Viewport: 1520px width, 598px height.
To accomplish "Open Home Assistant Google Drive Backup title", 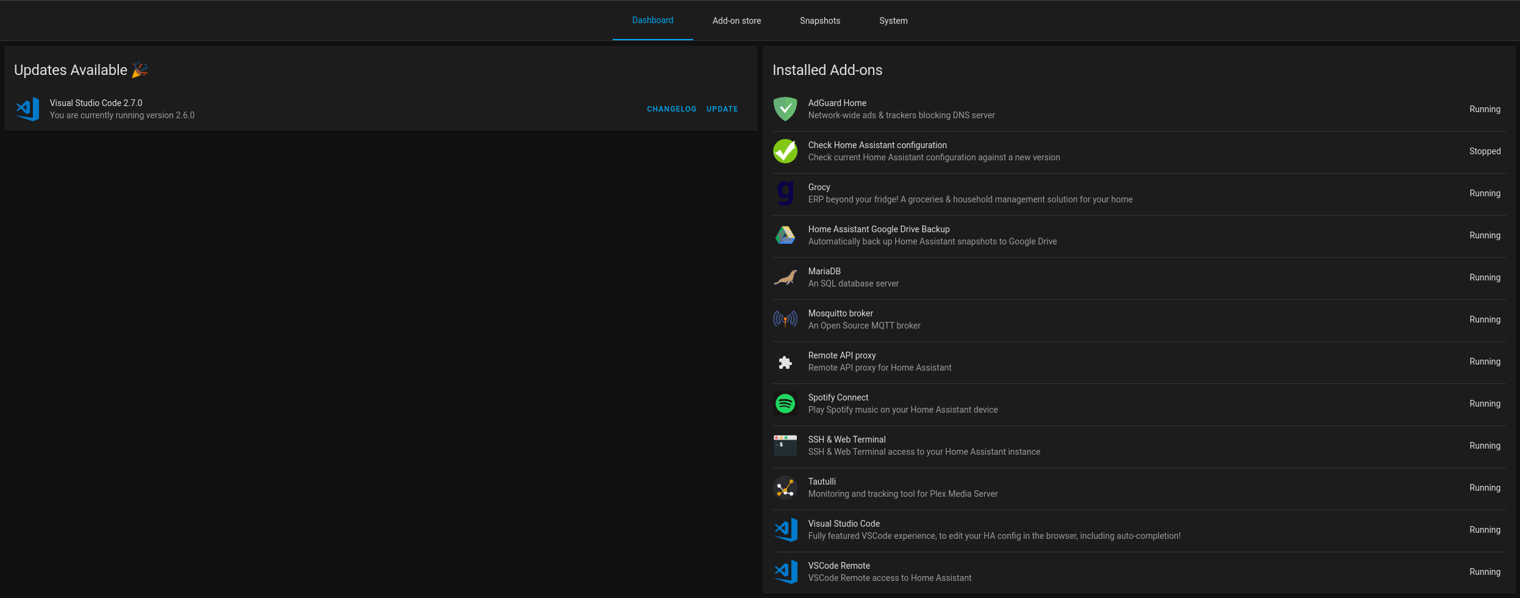I will 879,229.
